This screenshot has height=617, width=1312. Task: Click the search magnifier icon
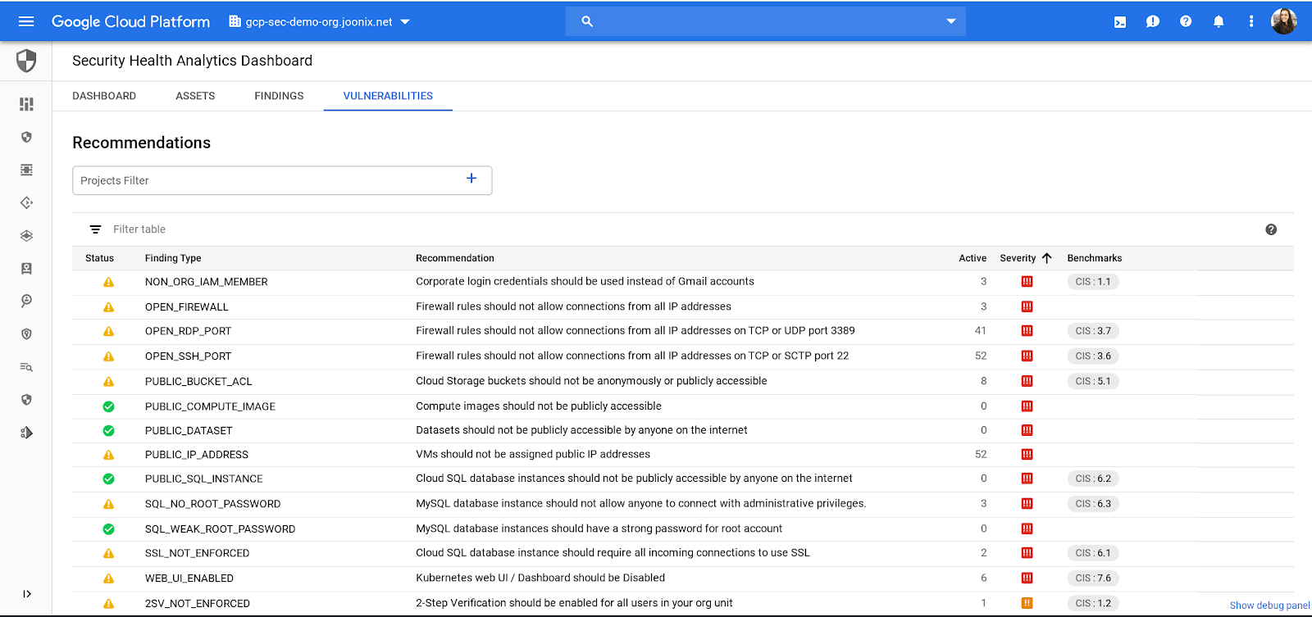[x=587, y=21]
